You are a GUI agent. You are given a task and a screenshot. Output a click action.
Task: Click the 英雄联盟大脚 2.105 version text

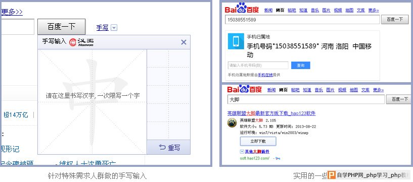tap(258, 120)
